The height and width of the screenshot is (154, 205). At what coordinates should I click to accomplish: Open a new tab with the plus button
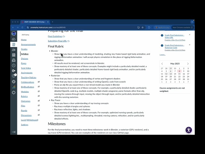(x=53, y=22)
